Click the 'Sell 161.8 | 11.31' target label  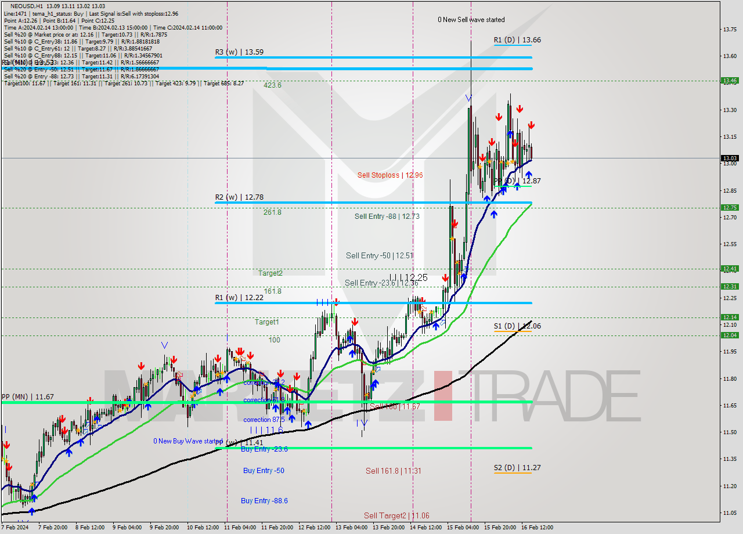[x=394, y=471]
